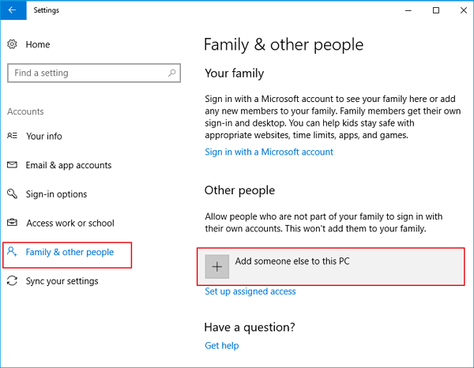Maximize the Settings window
The width and height of the screenshot is (474, 368).
(x=436, y=10)
